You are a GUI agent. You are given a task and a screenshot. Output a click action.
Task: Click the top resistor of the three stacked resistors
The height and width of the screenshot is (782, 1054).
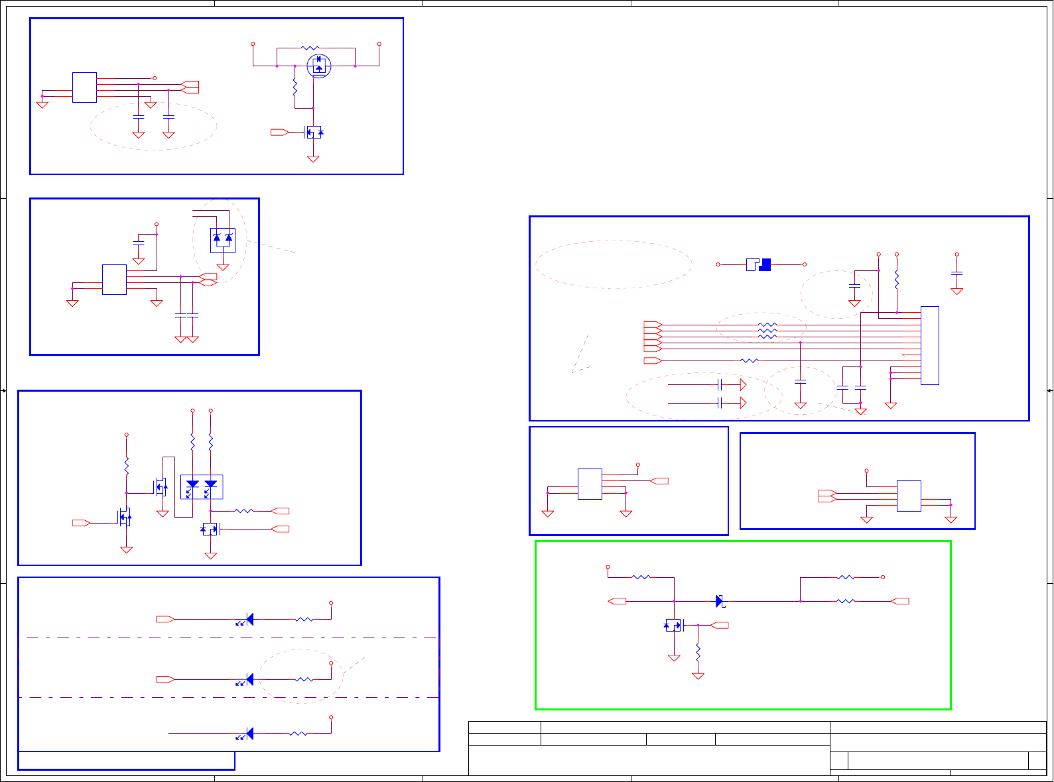point(767,325)
